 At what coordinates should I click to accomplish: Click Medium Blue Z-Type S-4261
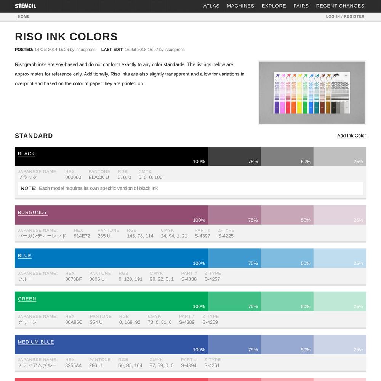coord(212,365)
